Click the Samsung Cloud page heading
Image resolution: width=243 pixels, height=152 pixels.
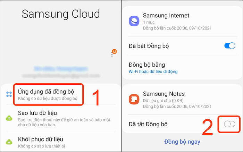(x=61, y=14)
